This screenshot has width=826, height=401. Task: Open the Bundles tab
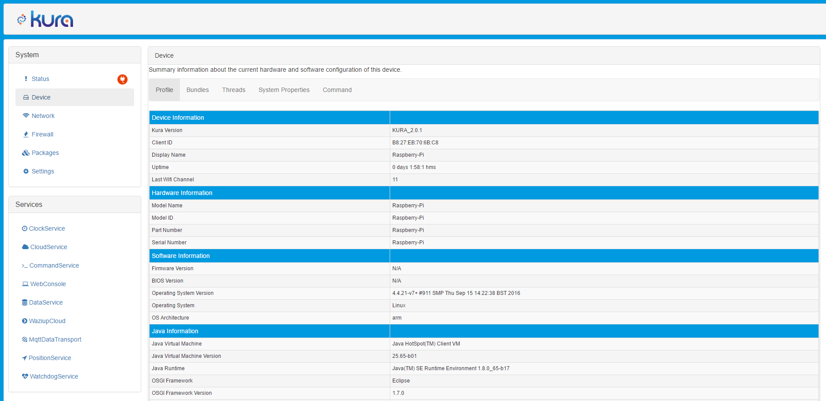197,90
